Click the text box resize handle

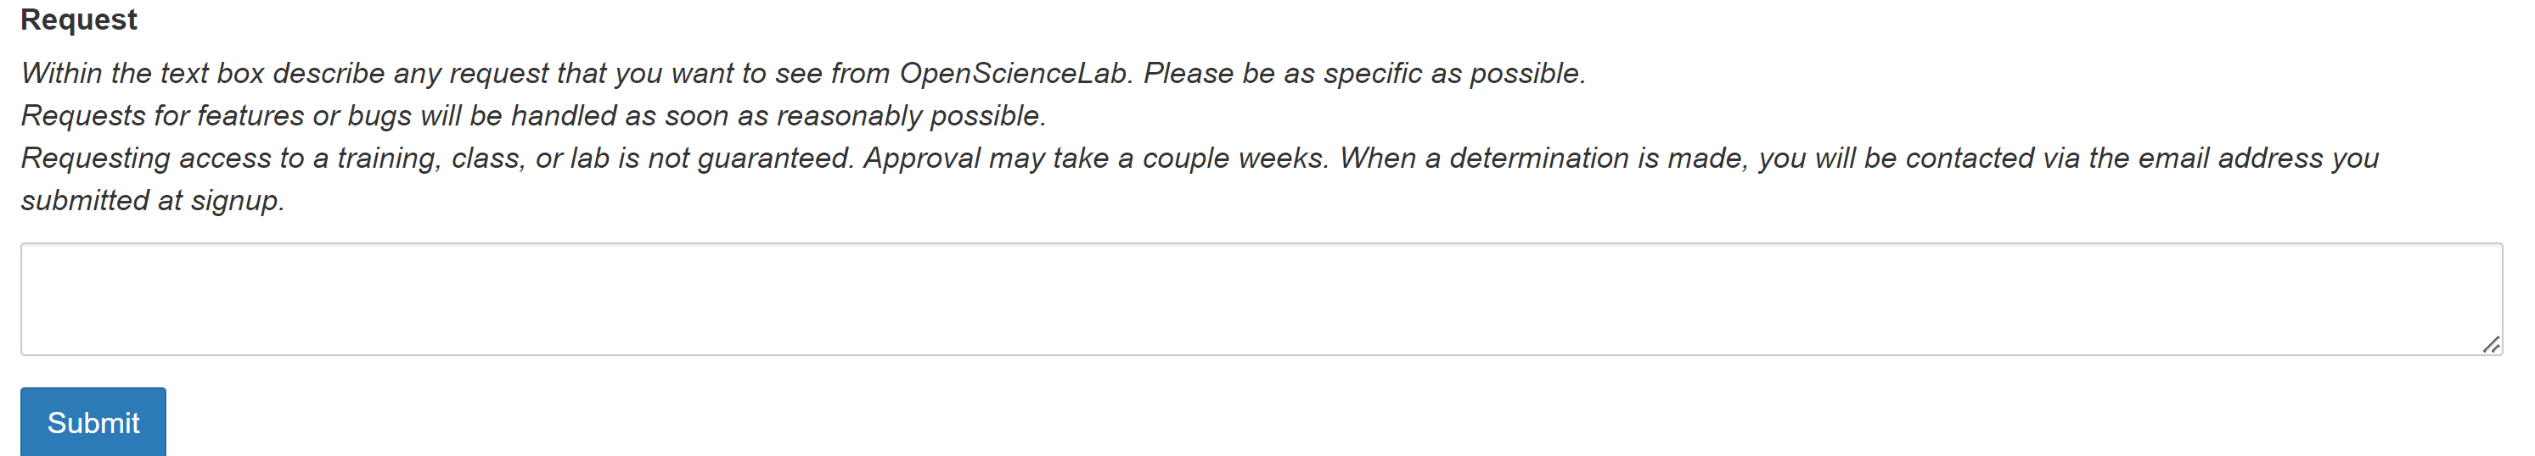point(2491,344)
